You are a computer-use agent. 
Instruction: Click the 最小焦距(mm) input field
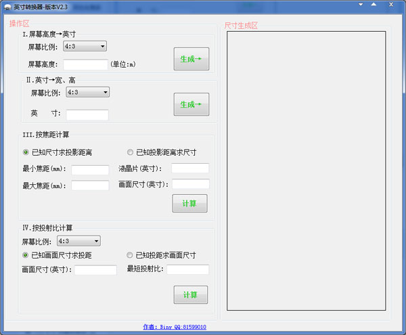[x=90, y=170]
